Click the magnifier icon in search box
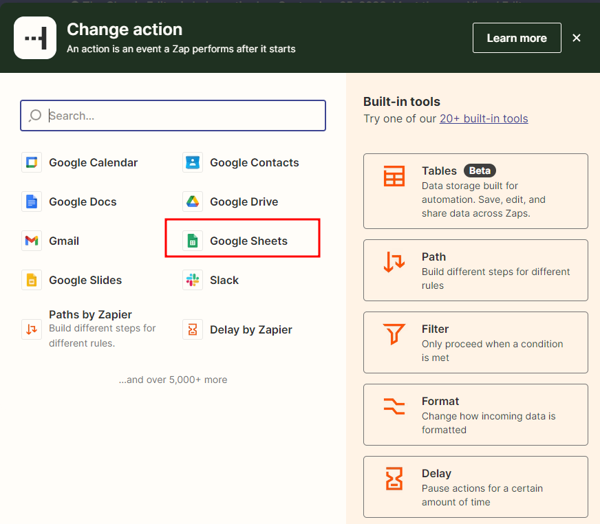This screenshot has width=600, height=524. click(x=35, y=116)
